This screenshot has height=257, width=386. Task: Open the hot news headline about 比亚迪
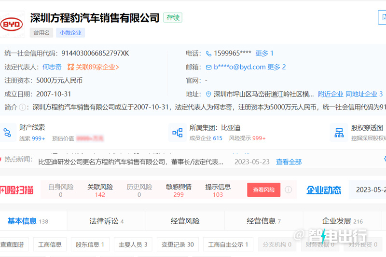[x=131, y=162]
